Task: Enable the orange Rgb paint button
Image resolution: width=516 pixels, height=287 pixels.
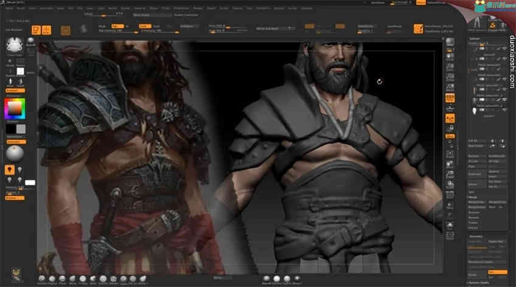Action: (117, 26)
